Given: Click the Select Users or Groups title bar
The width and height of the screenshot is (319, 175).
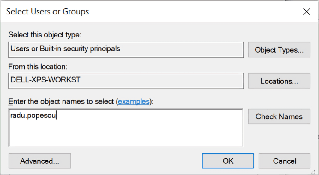Looking at the screenshot, I should tap(151, 12).
